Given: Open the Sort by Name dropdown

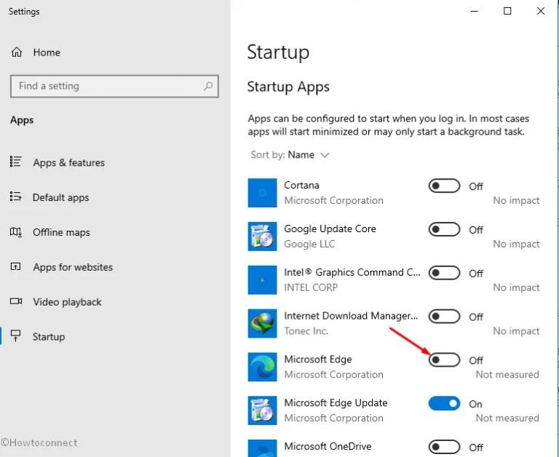Looking at the screenshot, I should [x=290, y=155].
